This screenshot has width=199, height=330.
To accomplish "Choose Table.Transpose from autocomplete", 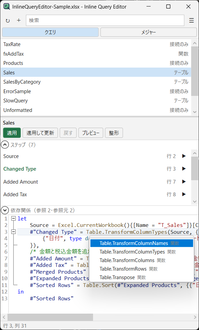I will [x=142, y=277].
